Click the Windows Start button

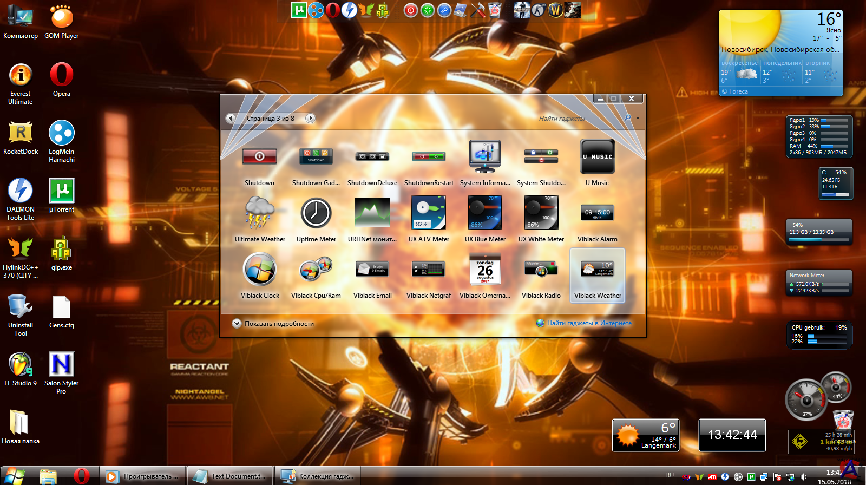pyautogui.click(x=15, y=476)
